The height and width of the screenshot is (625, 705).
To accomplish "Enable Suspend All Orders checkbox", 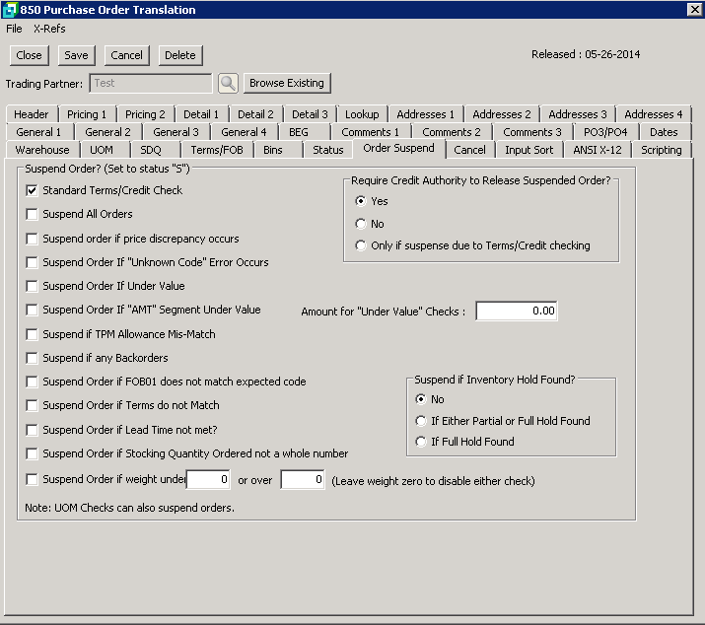I will pyautogui.click(x=33, y=214).
